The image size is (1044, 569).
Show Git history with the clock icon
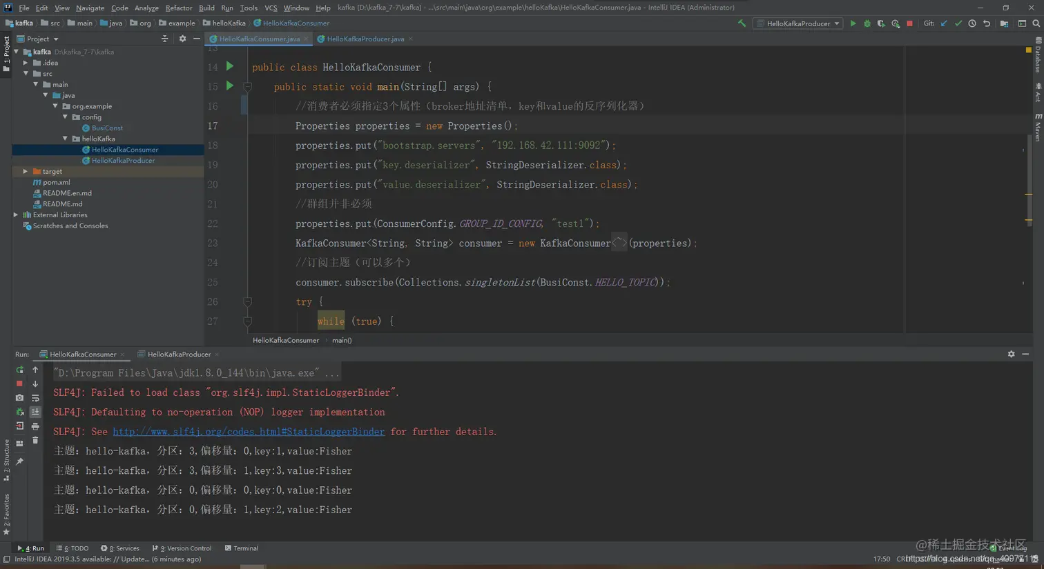[x=972, y=23]
